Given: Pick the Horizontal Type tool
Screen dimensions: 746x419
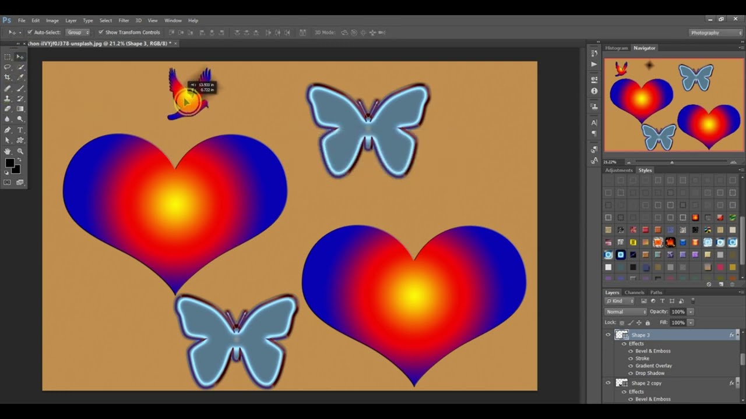Looking at the screenshot, I should 20,130.
